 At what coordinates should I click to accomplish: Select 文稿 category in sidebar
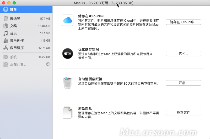point(26,26)
